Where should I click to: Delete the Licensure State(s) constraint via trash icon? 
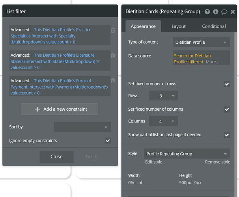point(113,56)
